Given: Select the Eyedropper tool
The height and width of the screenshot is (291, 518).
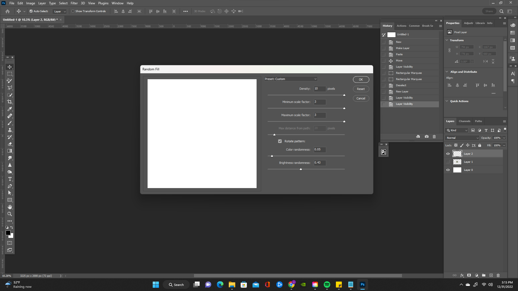Looking at the screenshot, I should coord(10,109).
